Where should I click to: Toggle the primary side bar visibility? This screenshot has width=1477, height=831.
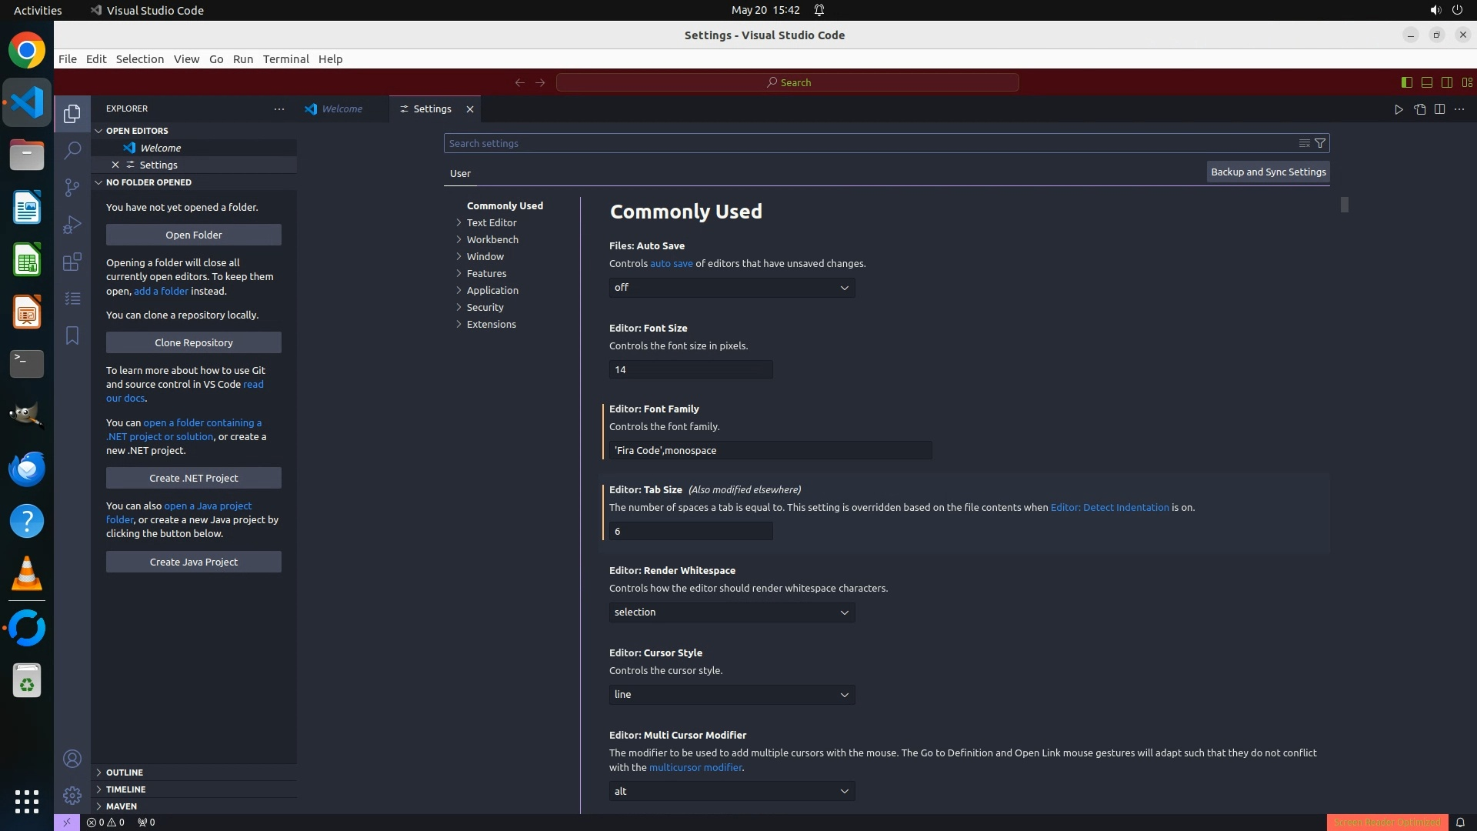pos(1406,82)
